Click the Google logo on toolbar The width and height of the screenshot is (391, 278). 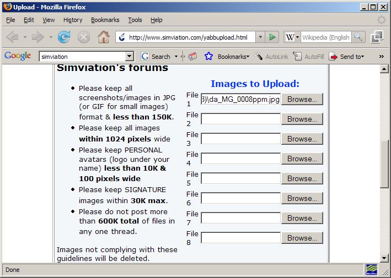(17, 56)
